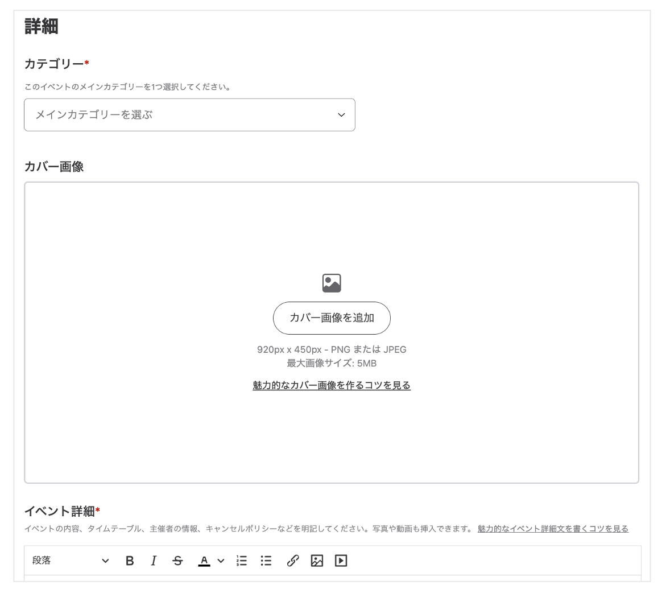This screenshot has width=662, height=593.
Task: Open the 魅力的なカバー画像を作るコツを見る link
Action: (332, 385)
